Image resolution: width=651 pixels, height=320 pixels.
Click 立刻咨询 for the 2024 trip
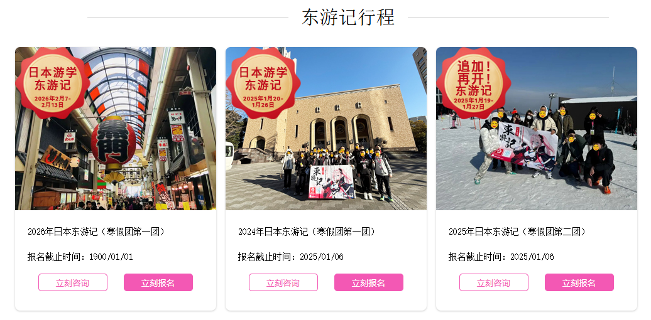point(283,283)
